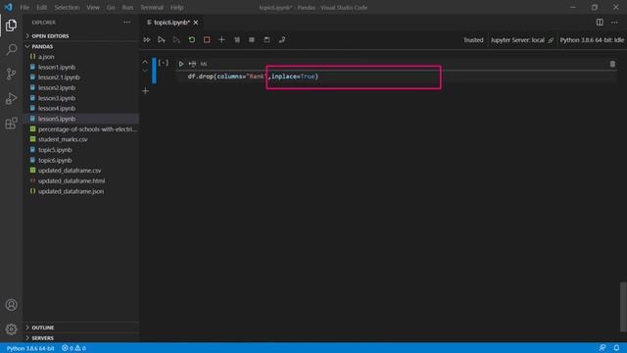Select the Python 3.8.6 64-bit kernel button
Image resolution: width=627 pixels, height=353 pixels.
(592, 40)
